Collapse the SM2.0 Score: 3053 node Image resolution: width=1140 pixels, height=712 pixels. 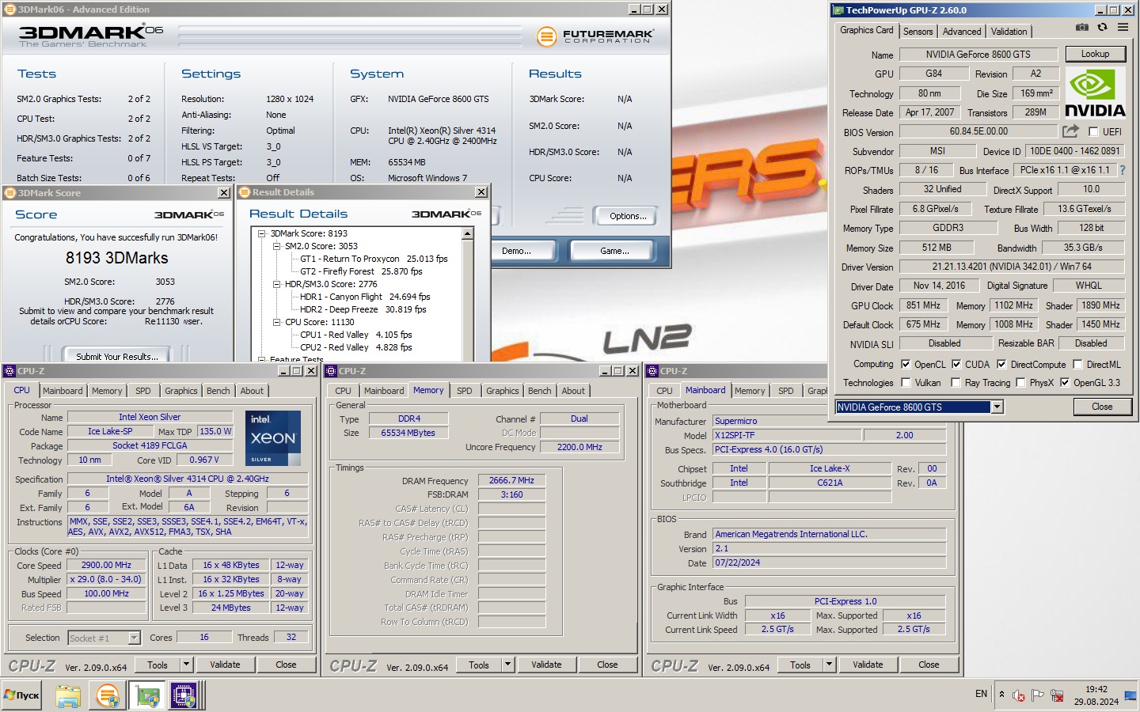coord(277,246)
